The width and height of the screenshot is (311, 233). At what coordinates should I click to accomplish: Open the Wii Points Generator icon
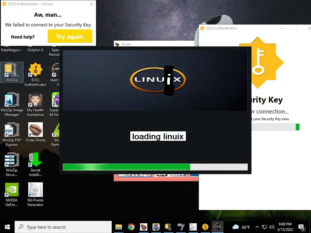click(35, 194)
